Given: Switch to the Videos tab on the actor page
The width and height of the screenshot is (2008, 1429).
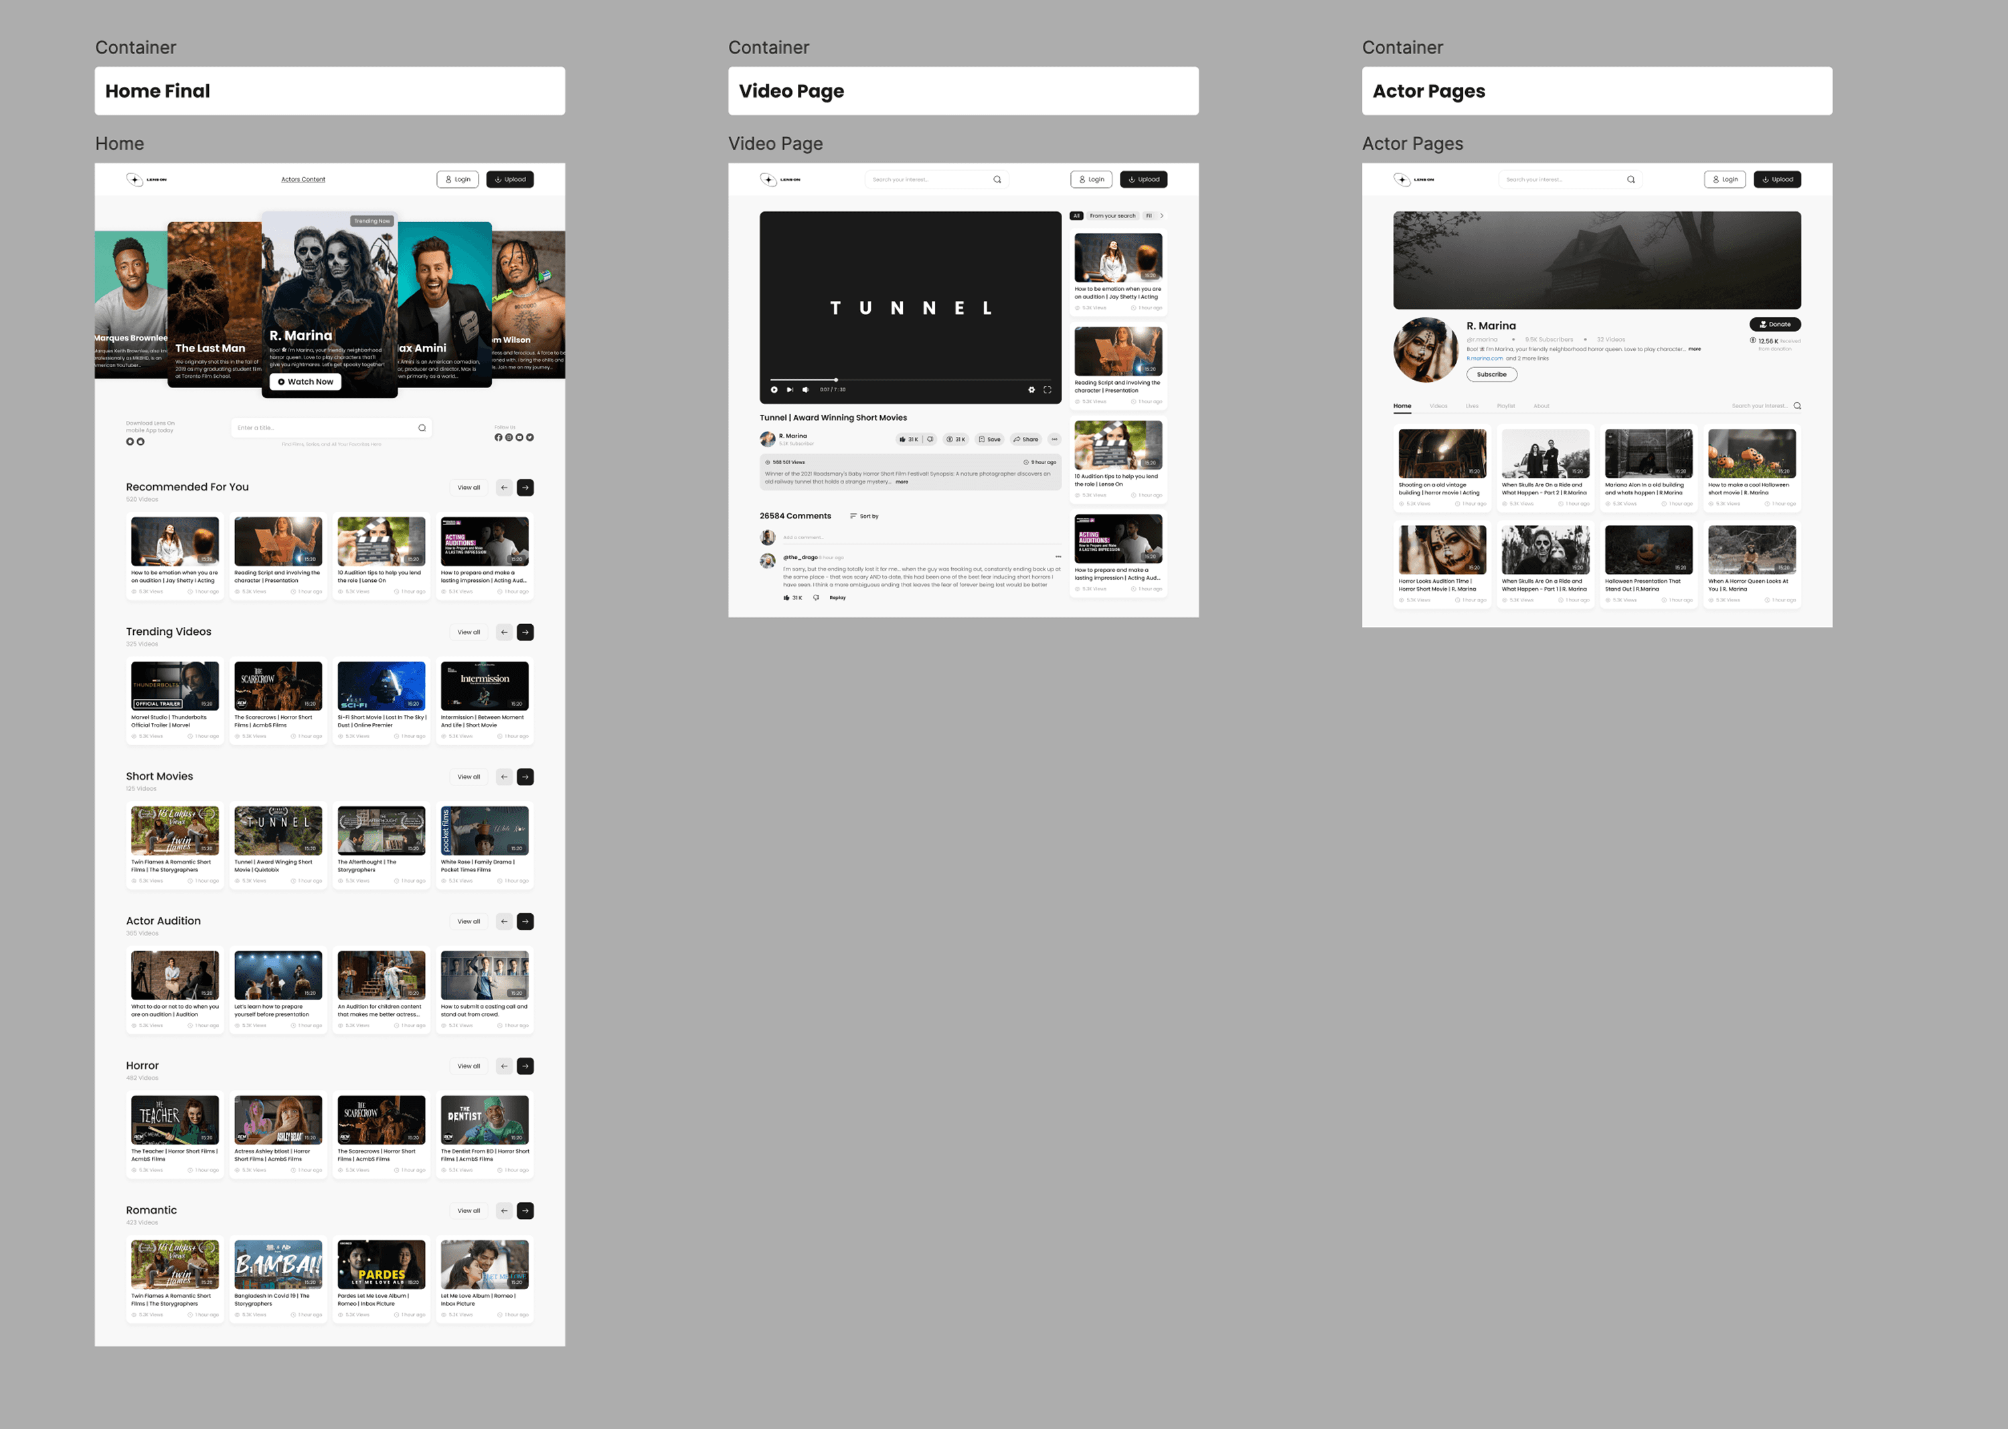Looking at the screenshot, I should point(1438,407).
